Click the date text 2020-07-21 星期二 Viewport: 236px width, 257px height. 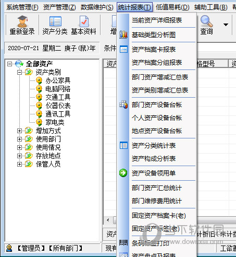pos(34,48)
